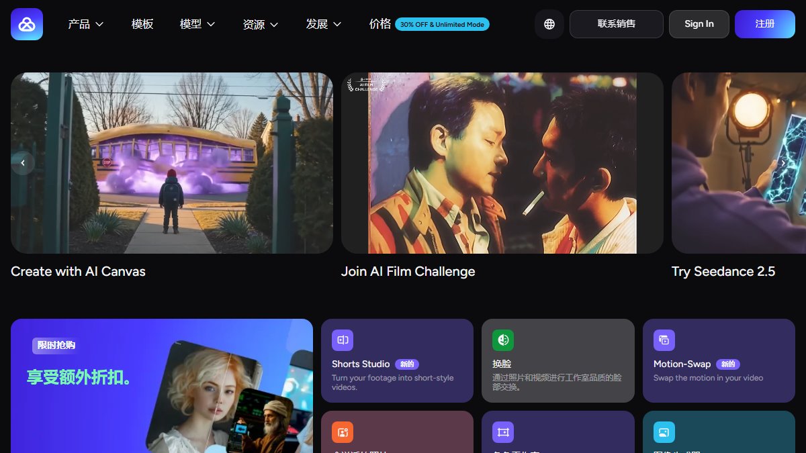Open the AI Film Challenge thumbnail
806x453 pixels.
pos(502,163)
